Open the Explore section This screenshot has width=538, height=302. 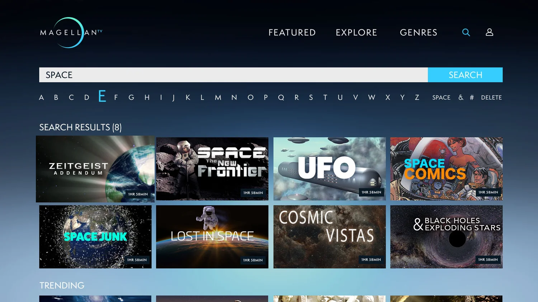357,33
